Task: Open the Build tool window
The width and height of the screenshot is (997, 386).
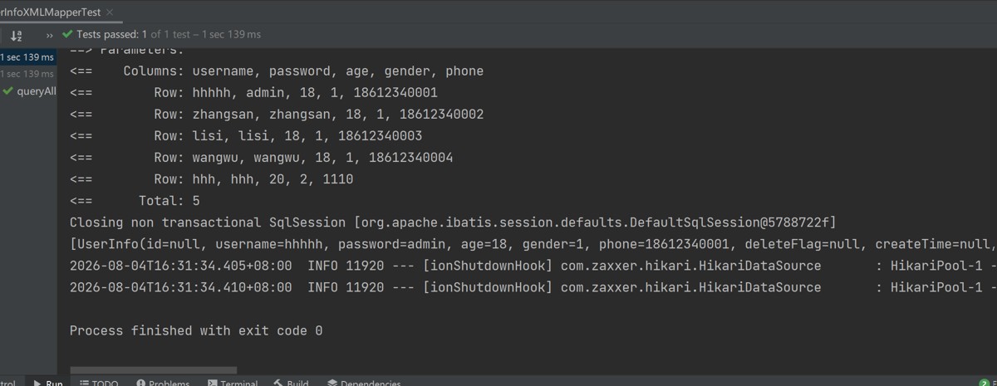Action: pyautogui.click(x=290, y=383)
